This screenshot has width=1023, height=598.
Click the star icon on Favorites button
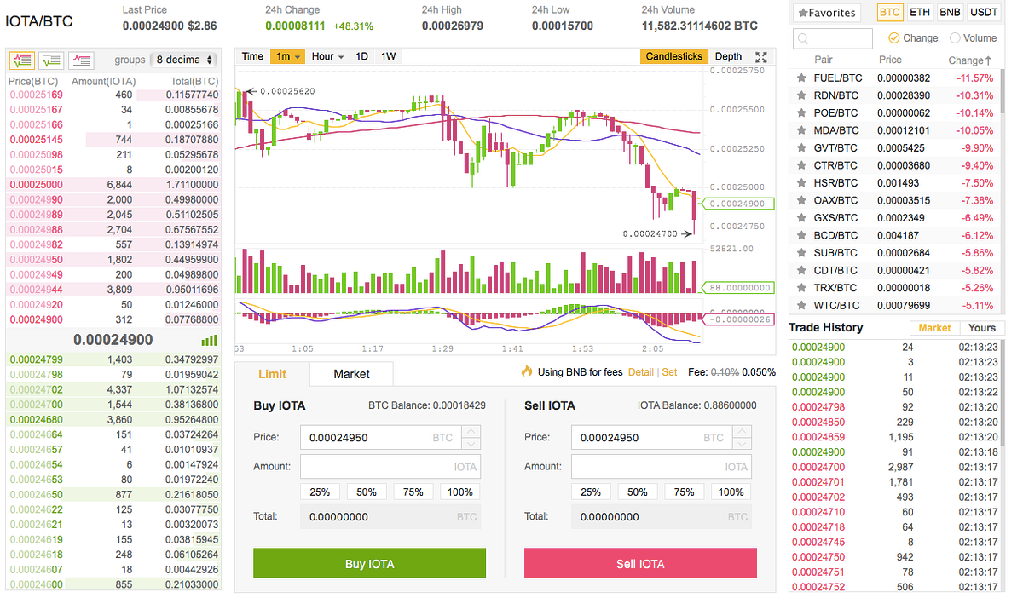pos(802,13)
